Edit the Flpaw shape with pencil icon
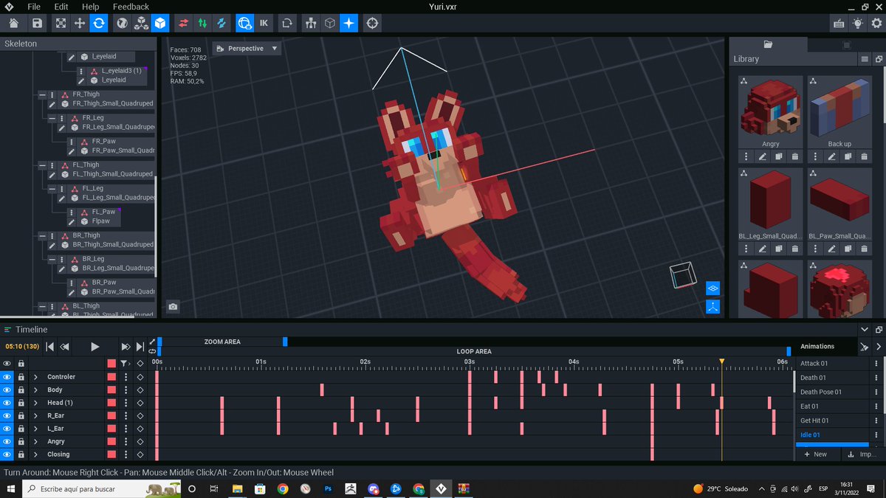886x498 pixels. [x=72, y=221]
